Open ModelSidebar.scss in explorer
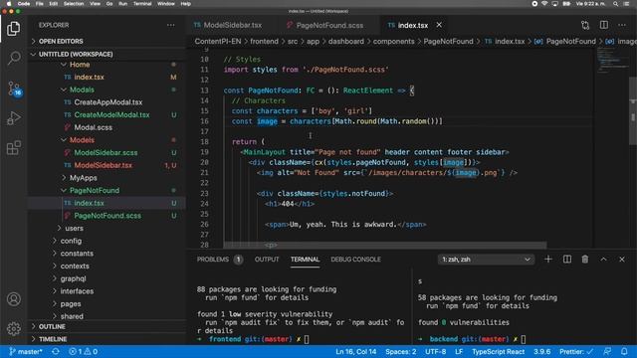Viewport: 637px width, 358px height. point(106,152)
